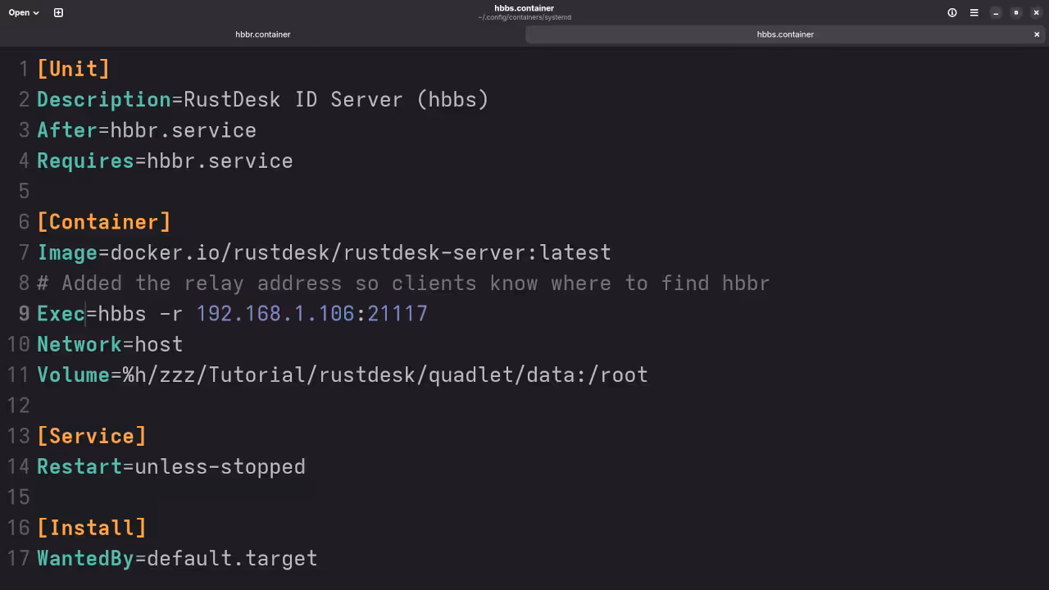Create a new tab with the plus icon

coord(57,12)
